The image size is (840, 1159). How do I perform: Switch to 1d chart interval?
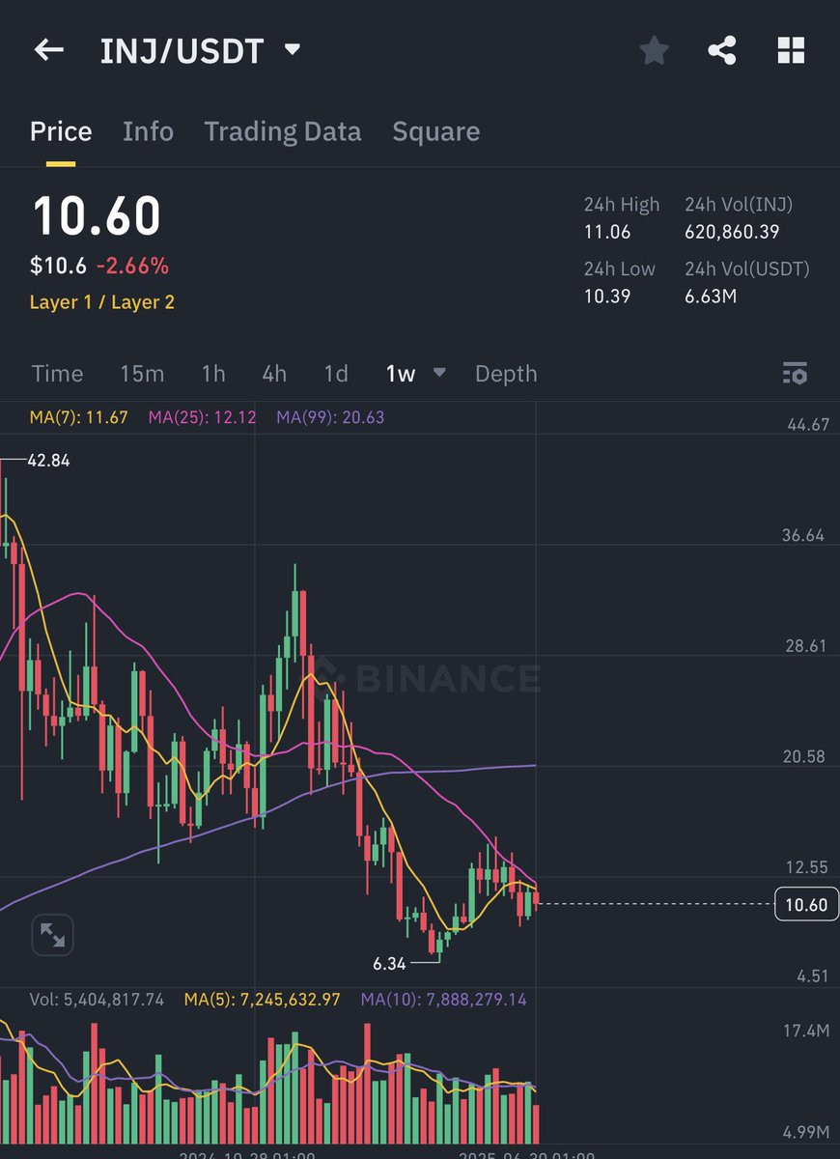click(336, 374)
